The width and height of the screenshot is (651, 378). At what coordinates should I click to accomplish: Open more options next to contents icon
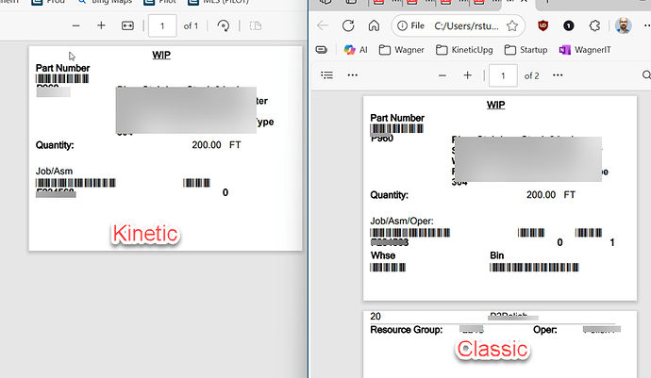pyautogui.click(x=353, y=75)
